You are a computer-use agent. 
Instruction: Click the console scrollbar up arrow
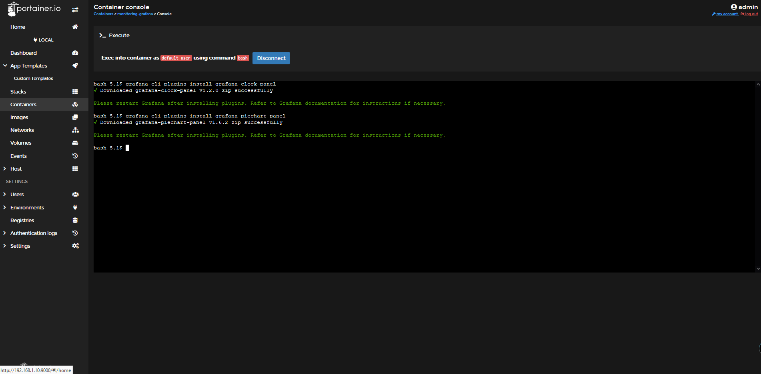(x=758, y=84)
